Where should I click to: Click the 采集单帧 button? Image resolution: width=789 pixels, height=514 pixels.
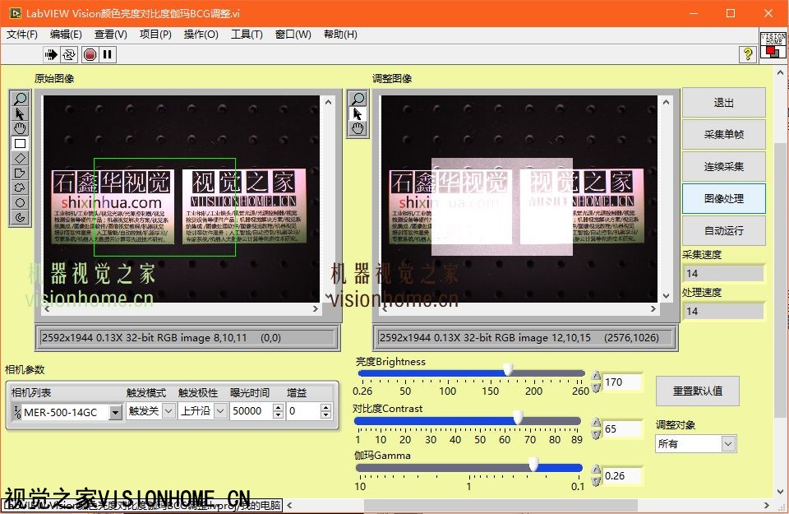click(x=723, y=135)
